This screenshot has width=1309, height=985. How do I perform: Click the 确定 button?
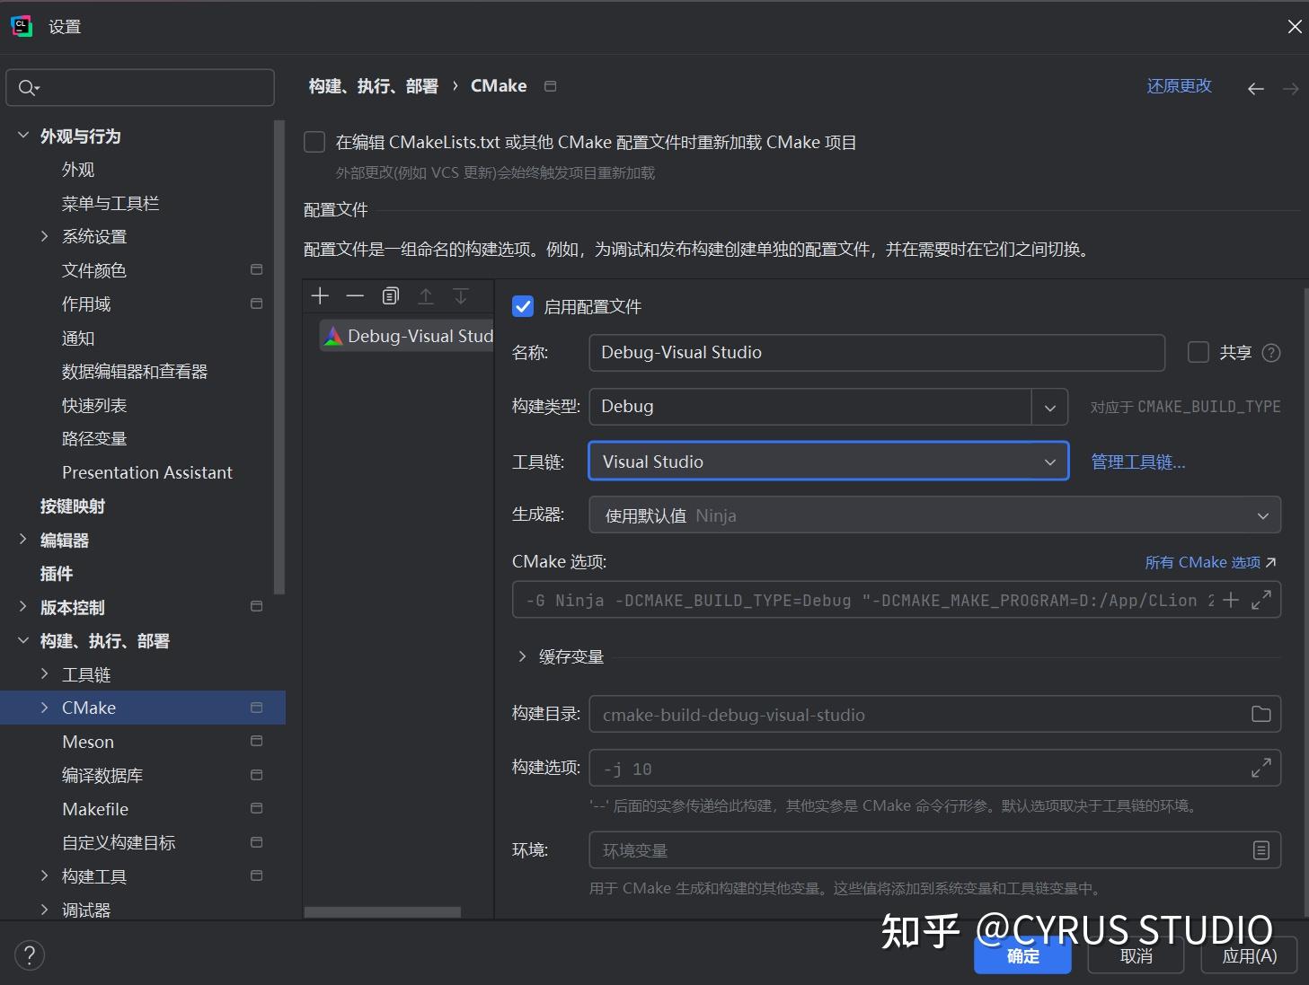coord(1022,956)
